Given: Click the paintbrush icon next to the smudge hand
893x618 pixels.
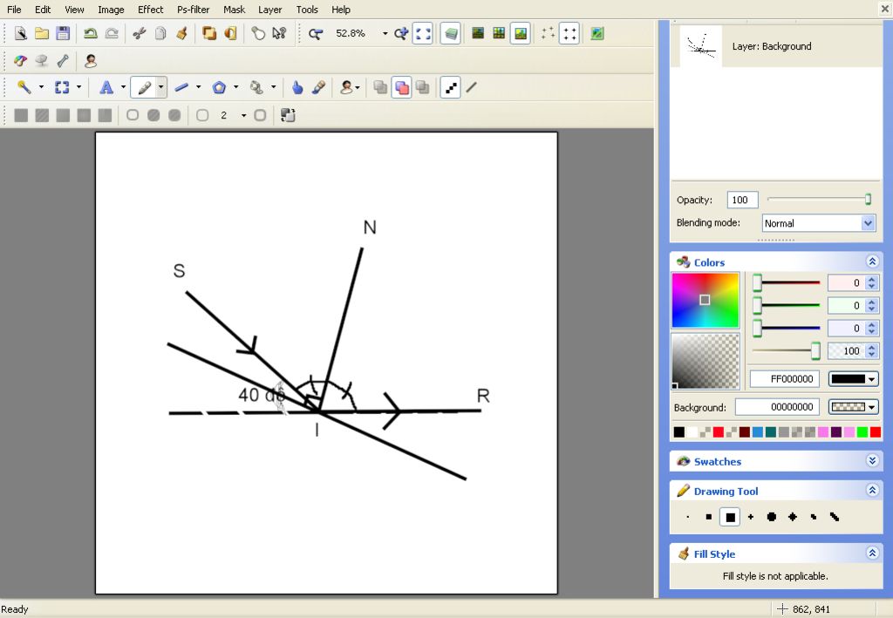Looking at the screenshot, I should pyautogui.click(x=318, y=87).
